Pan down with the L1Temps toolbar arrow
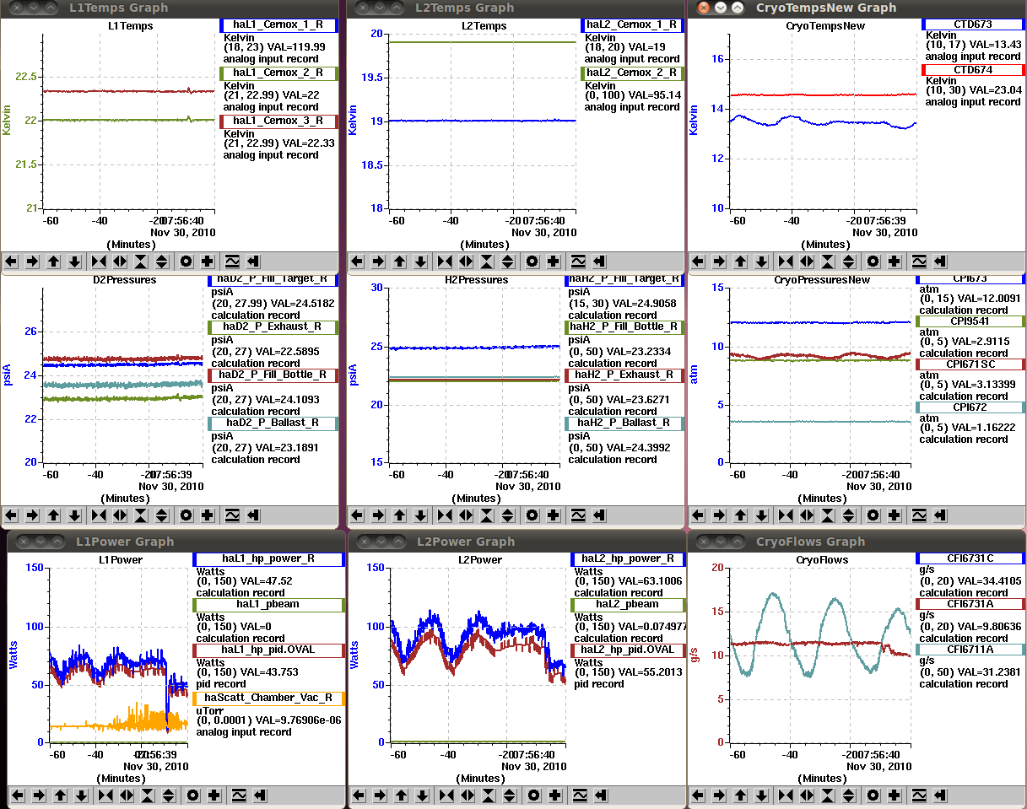1027x809 pixels. [x=75, y=262]
